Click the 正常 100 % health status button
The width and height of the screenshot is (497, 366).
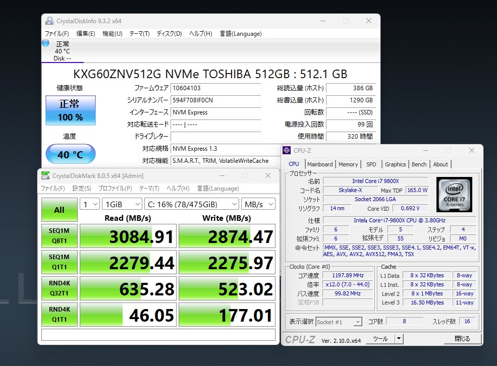70,110
